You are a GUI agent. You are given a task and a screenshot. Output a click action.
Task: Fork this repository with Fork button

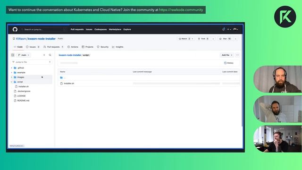coord(203,39)
